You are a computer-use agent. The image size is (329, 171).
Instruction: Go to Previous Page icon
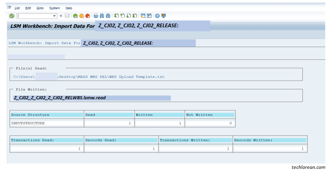tap(122, 16)
